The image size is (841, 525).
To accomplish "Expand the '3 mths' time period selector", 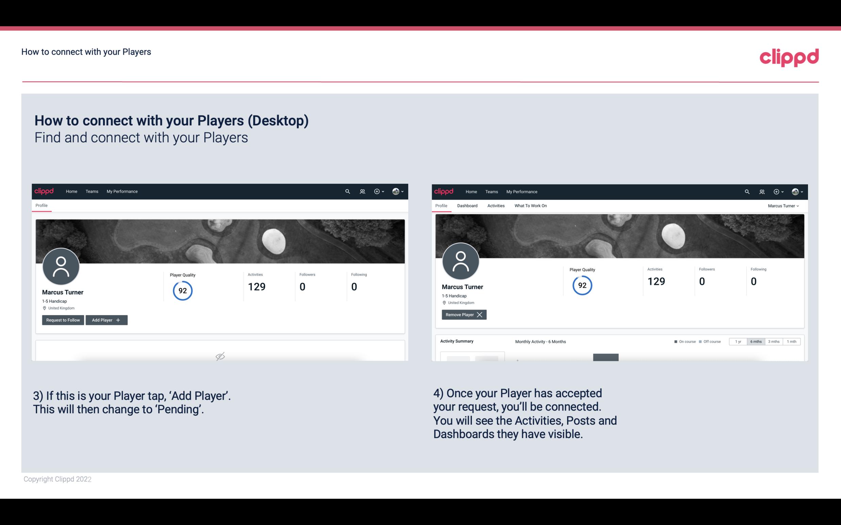I will tap(774, 341).
